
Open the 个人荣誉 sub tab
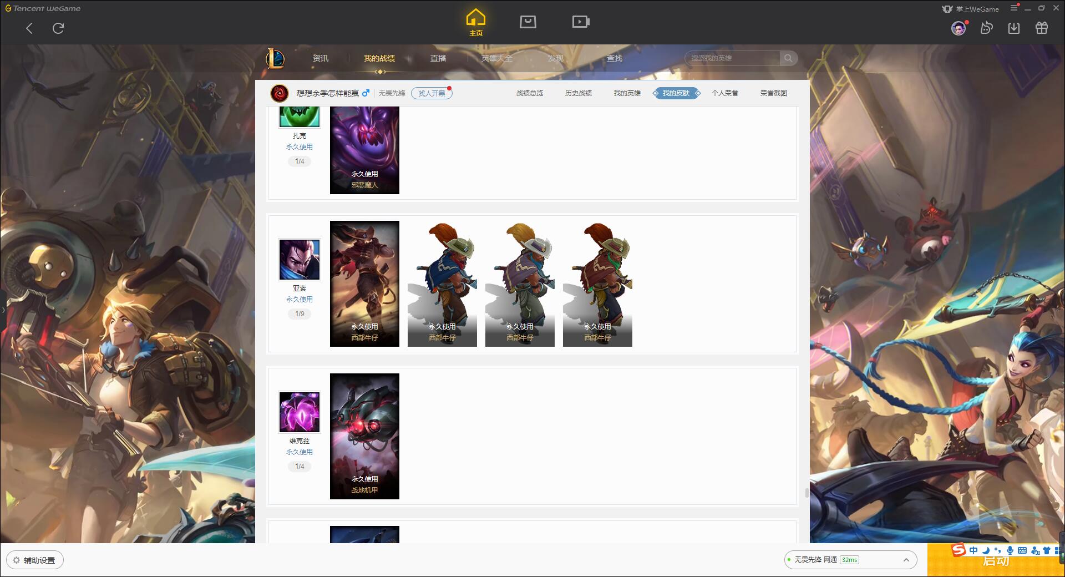[x=725, y=93]
